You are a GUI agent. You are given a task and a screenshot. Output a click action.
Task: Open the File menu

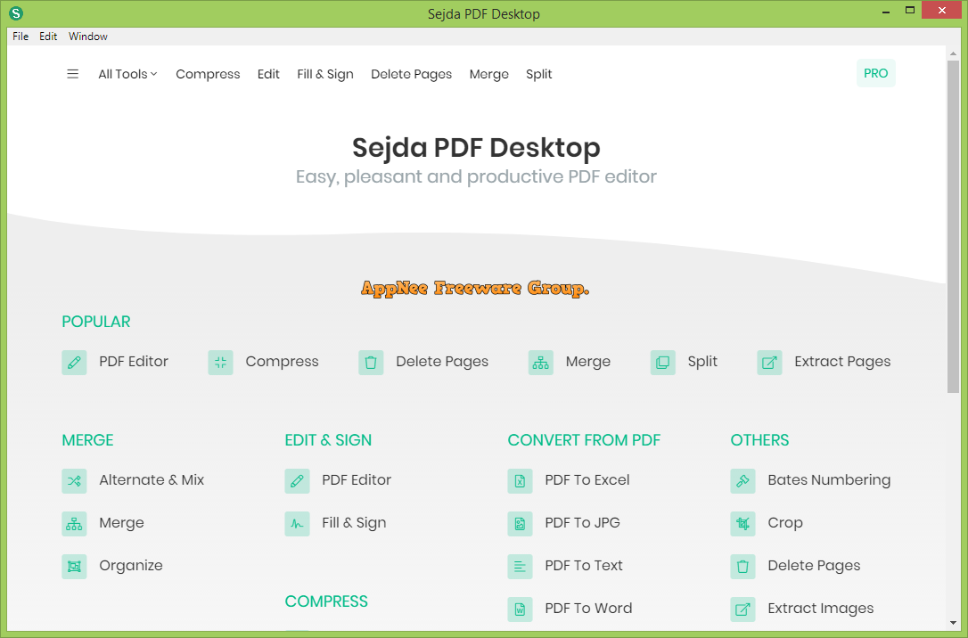(20, 37)
